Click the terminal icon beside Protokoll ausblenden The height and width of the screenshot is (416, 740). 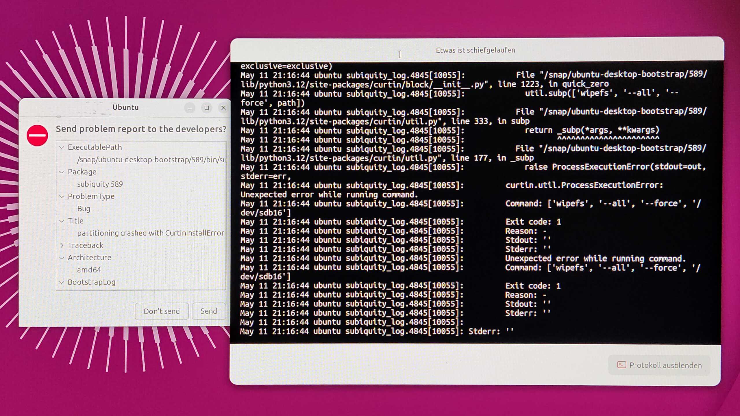pos(621,365)
